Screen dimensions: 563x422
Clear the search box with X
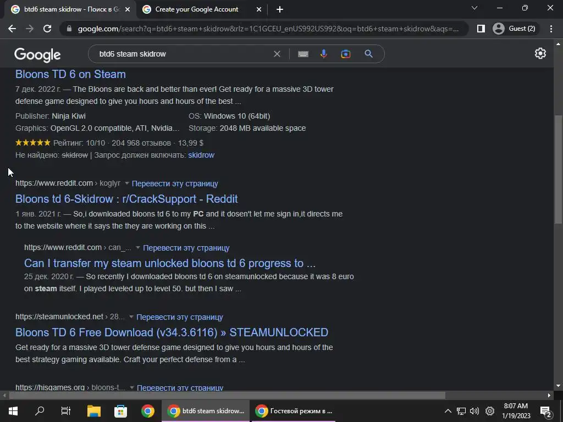[277, 54]
